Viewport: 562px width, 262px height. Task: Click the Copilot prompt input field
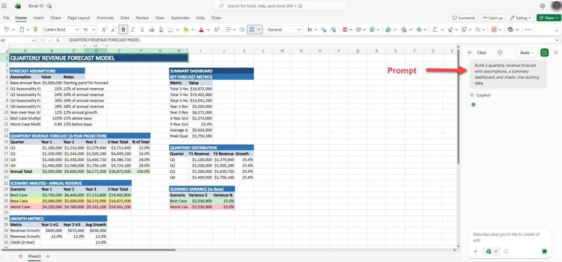point(510,237)
